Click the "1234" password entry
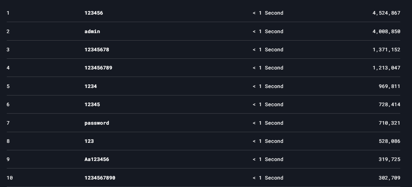The image size is (412, 187). point(90,87)
